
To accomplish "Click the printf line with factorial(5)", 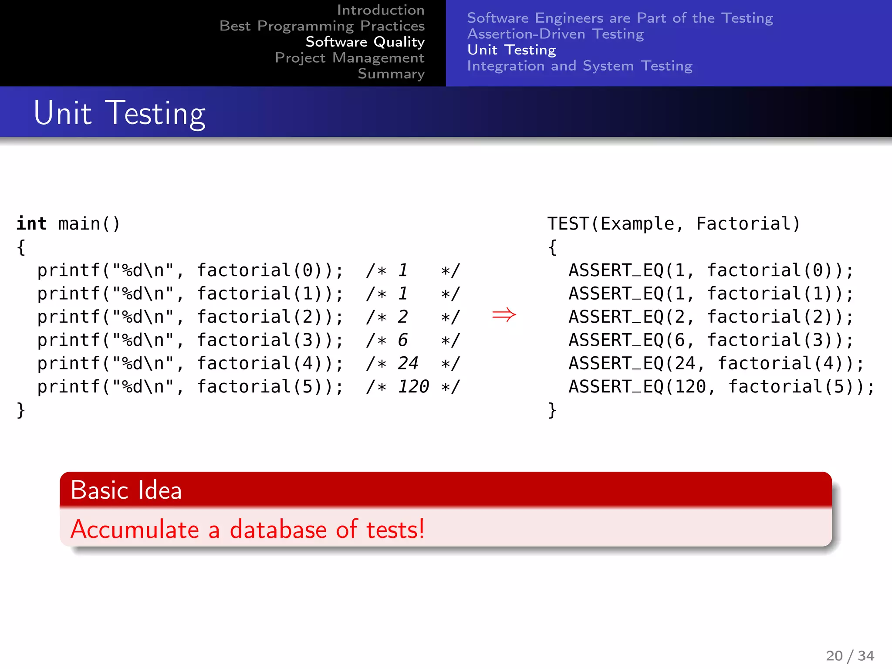I will (248, 387).
